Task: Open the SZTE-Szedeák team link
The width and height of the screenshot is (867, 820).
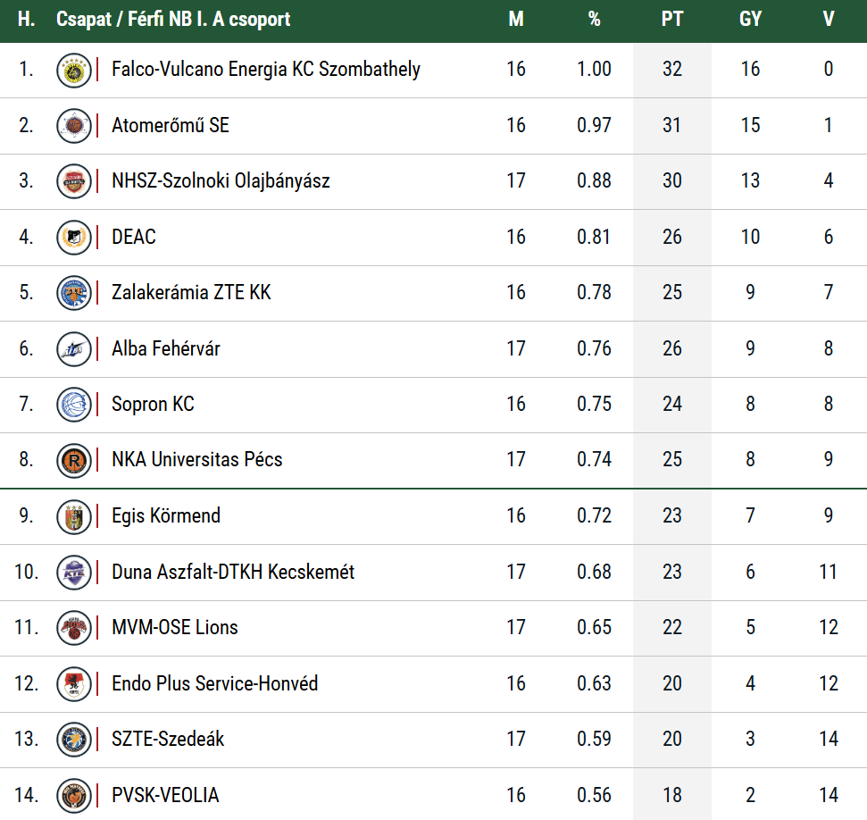Action: (x=168, y=739)
